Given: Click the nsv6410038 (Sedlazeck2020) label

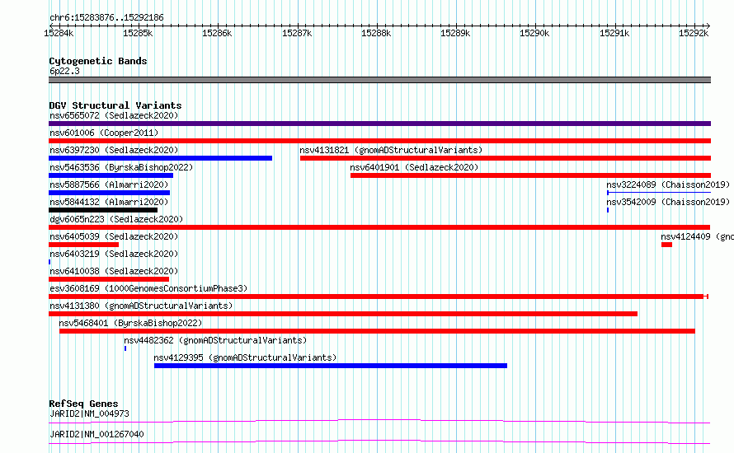Looking at the screenshot, I should pos(114,271).
